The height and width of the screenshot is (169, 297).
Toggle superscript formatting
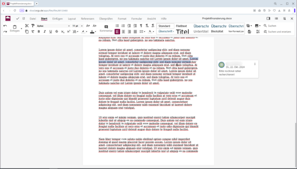point(69,32)
